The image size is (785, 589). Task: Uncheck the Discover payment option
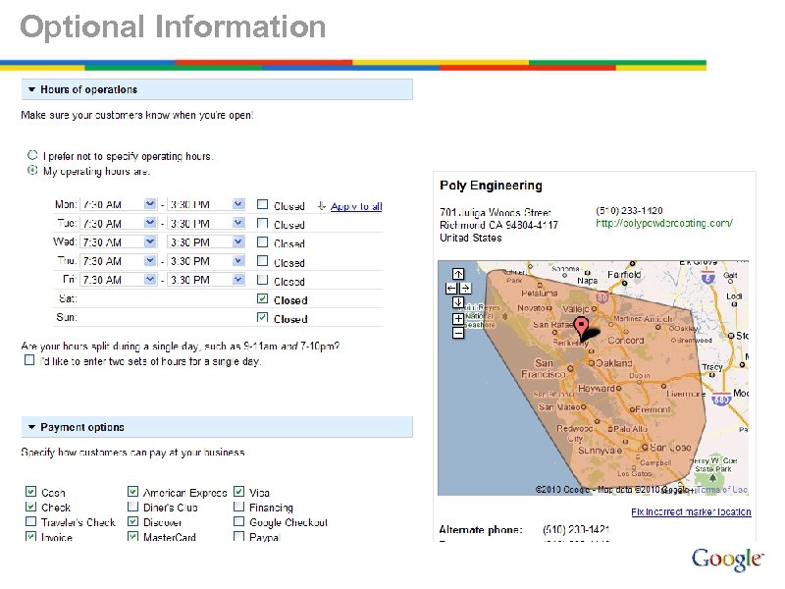132,521
